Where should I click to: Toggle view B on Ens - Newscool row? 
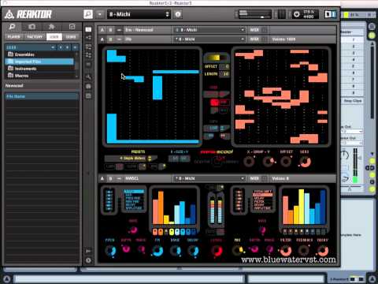coord(110,30)
